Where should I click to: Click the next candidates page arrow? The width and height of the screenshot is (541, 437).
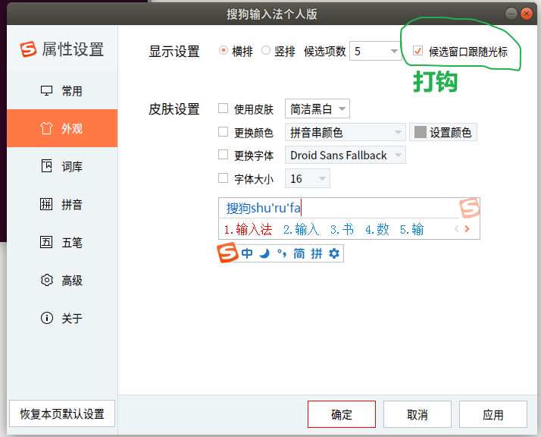pos(467,228)
